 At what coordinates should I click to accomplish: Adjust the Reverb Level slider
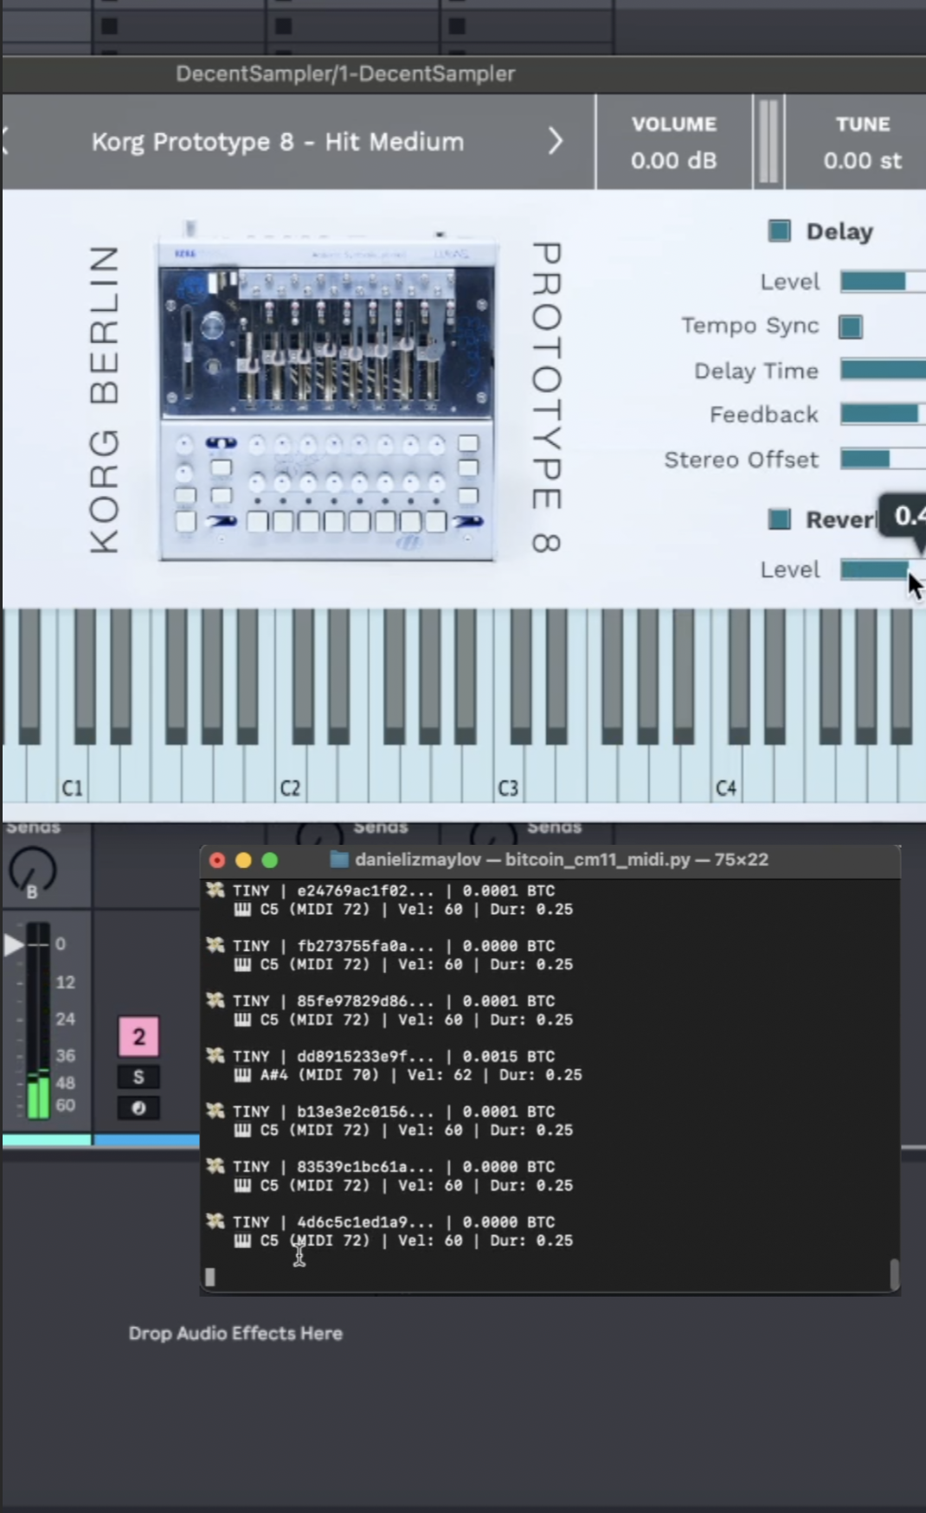click(883, 570)
